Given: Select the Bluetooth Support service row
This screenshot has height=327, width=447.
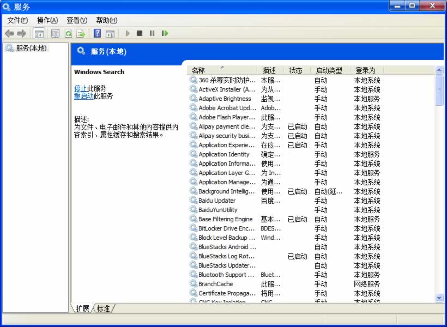Looking at the screenshot, I should pos(285,275).
